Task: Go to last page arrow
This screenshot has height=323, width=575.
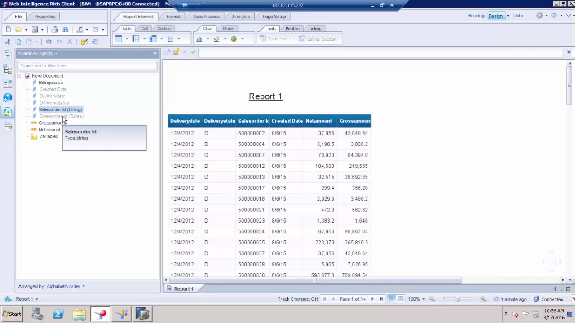Action: coord(381,299)
